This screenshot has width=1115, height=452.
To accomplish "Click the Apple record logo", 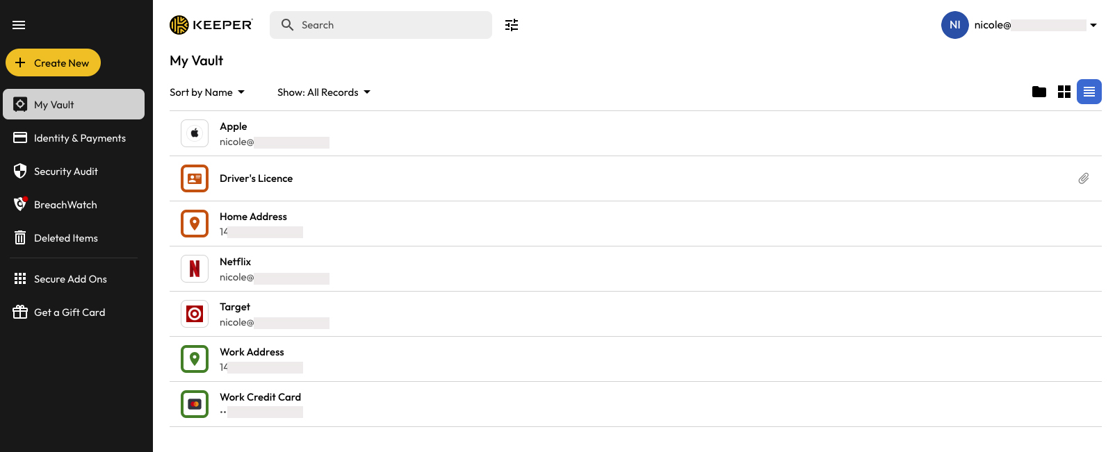I will [195, 133].
